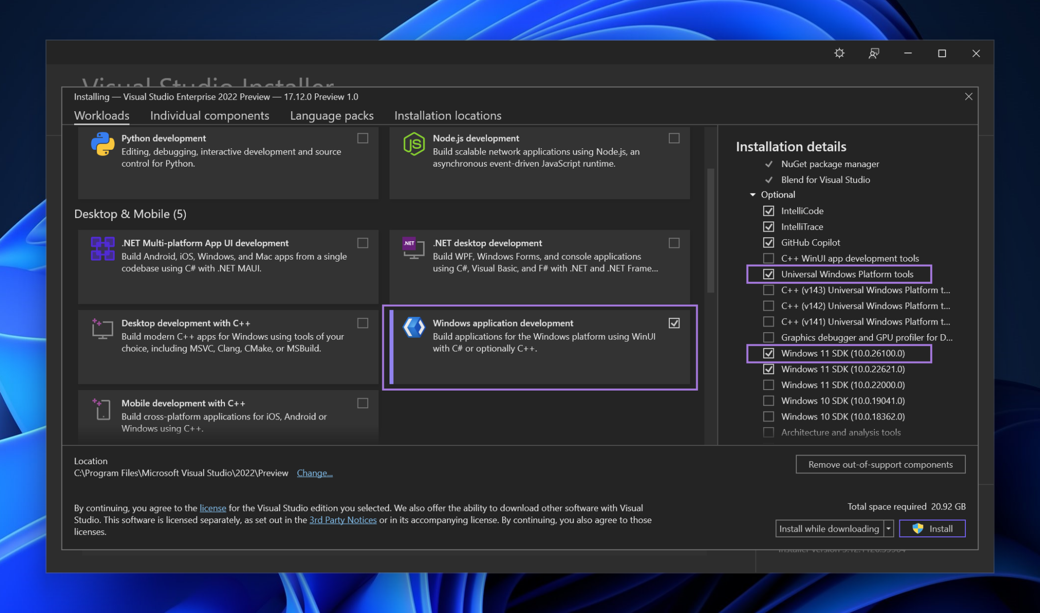
Task: Click the Change... link to modify install location
Action: tap(314, 473)
